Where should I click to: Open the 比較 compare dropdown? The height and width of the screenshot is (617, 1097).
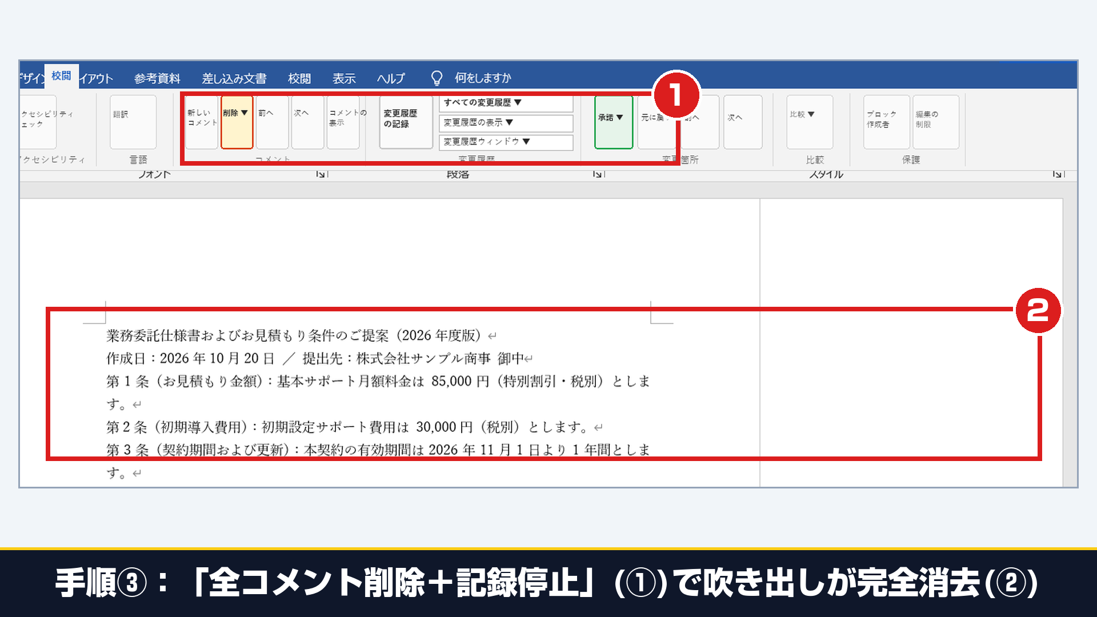point(810,122)
